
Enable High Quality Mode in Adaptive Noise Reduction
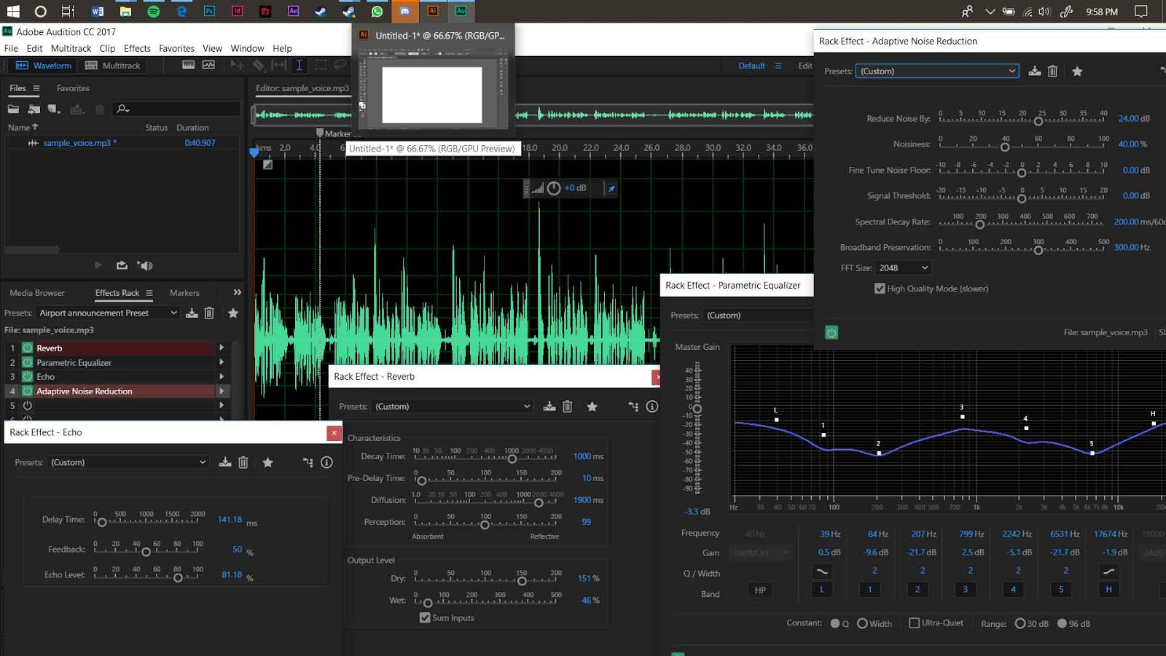(x=880, y=288)
